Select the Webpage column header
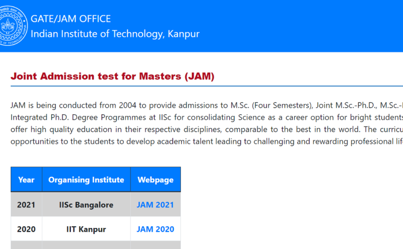The width and height of the screenshot is (403, 249). [x=155, y=180]
